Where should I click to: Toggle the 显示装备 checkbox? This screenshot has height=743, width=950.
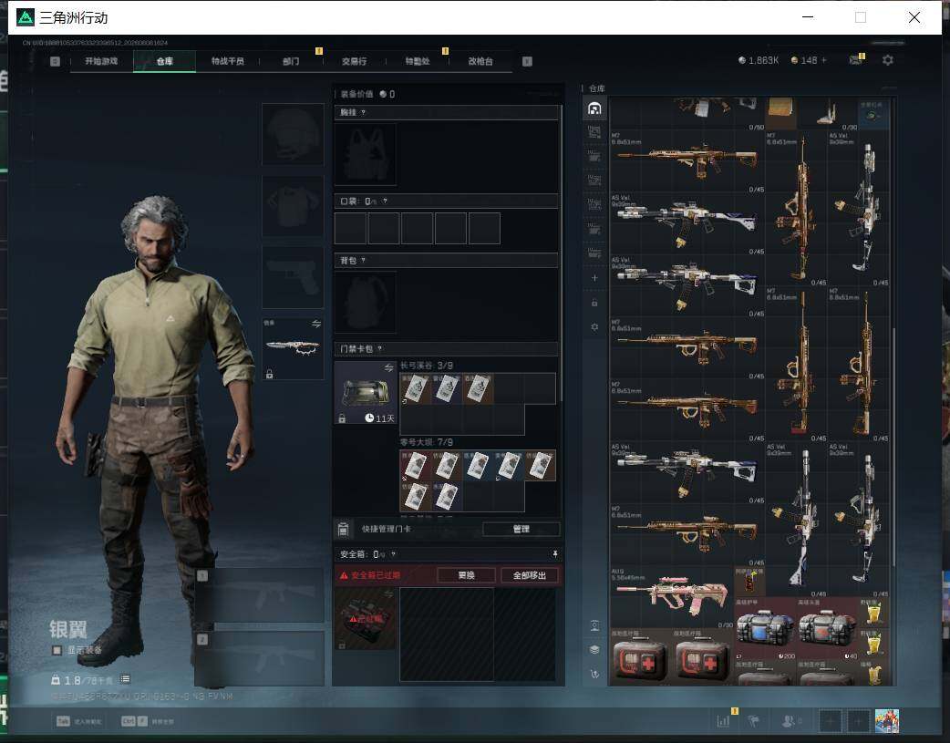[57, 650]
